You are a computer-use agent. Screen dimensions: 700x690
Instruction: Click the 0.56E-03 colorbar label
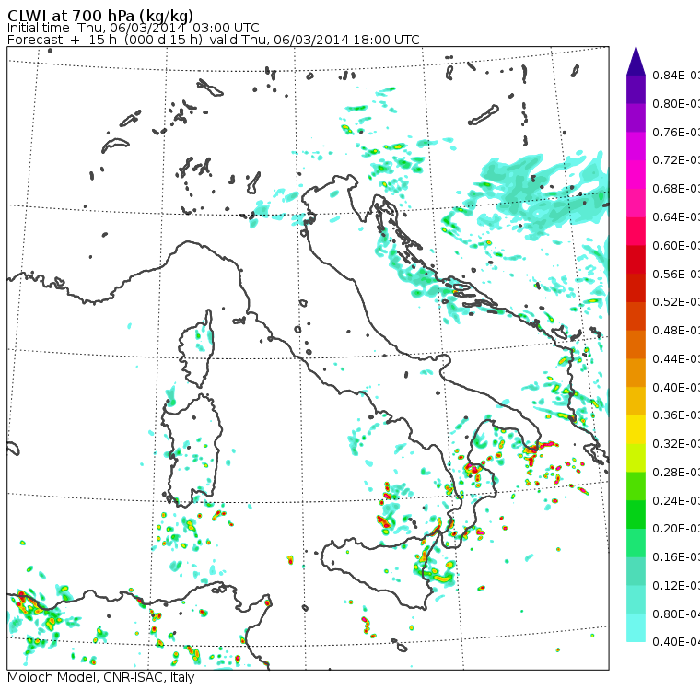676,274
